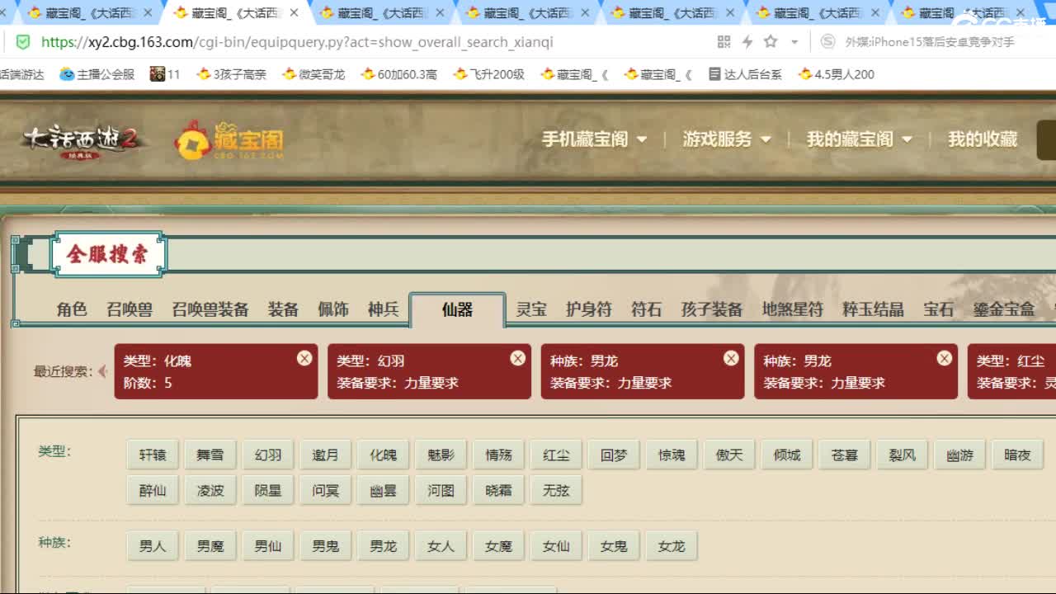The width and height of the screenshot is (1056, 594).
Task: Switch to 佩饰 tab
Action: pyautogui.click(x=333, y=309)
